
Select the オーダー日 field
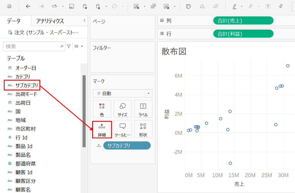[x=26, y=68]
